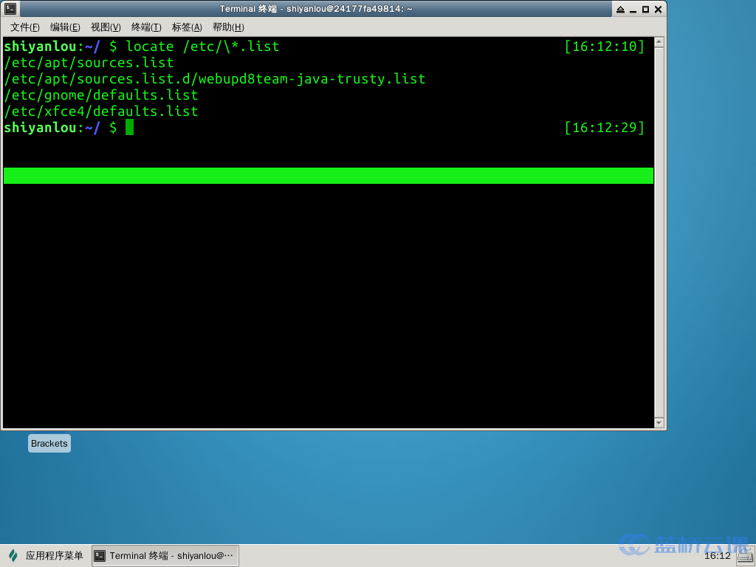Click the Terminal taskbar button
Image resolution: width=756 pixels, height=567 pixels.
pos(165,556)
